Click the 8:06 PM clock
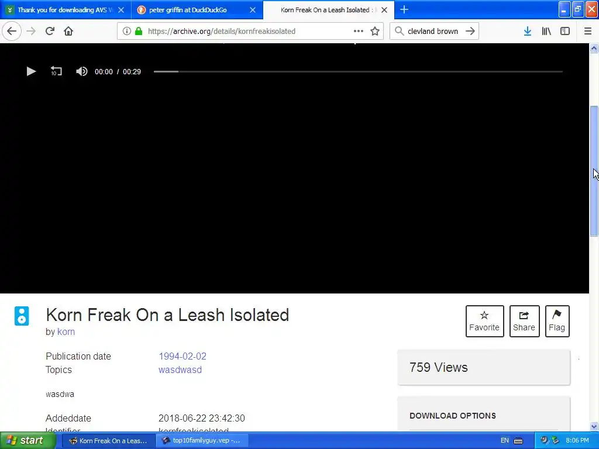Viewport: 599px width, 449px height. pos(577,441)
